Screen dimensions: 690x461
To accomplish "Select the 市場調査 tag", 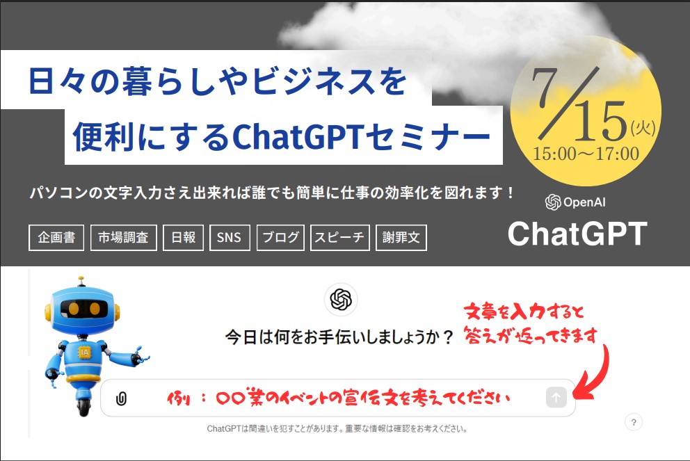I will 123,237.
